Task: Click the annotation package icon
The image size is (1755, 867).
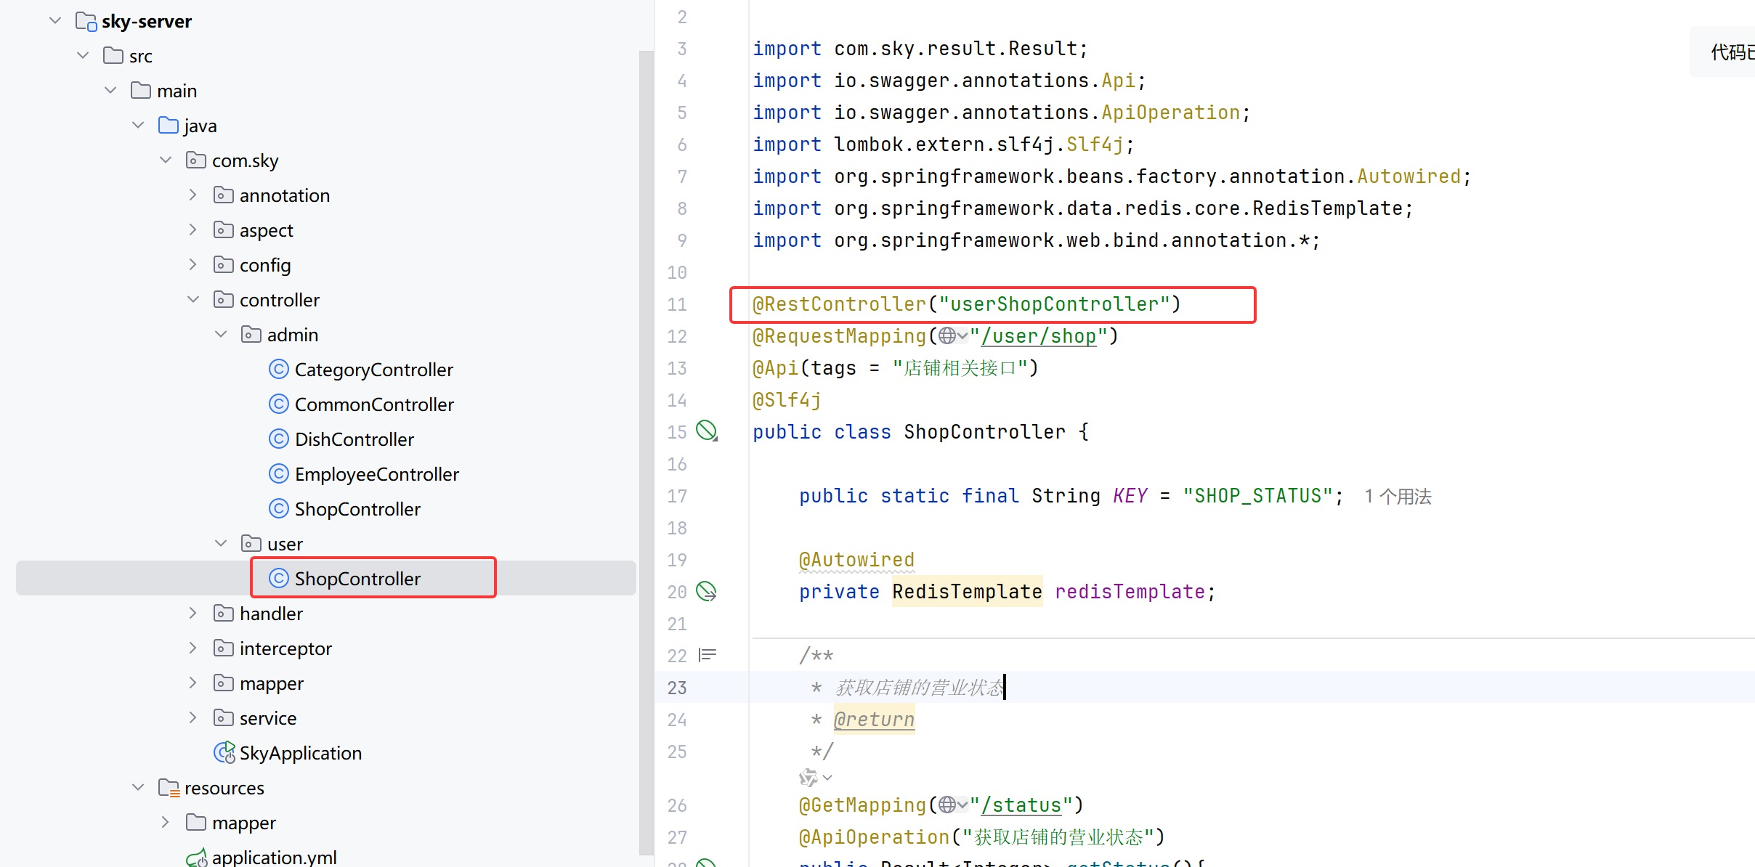Action: pos(224,195)
